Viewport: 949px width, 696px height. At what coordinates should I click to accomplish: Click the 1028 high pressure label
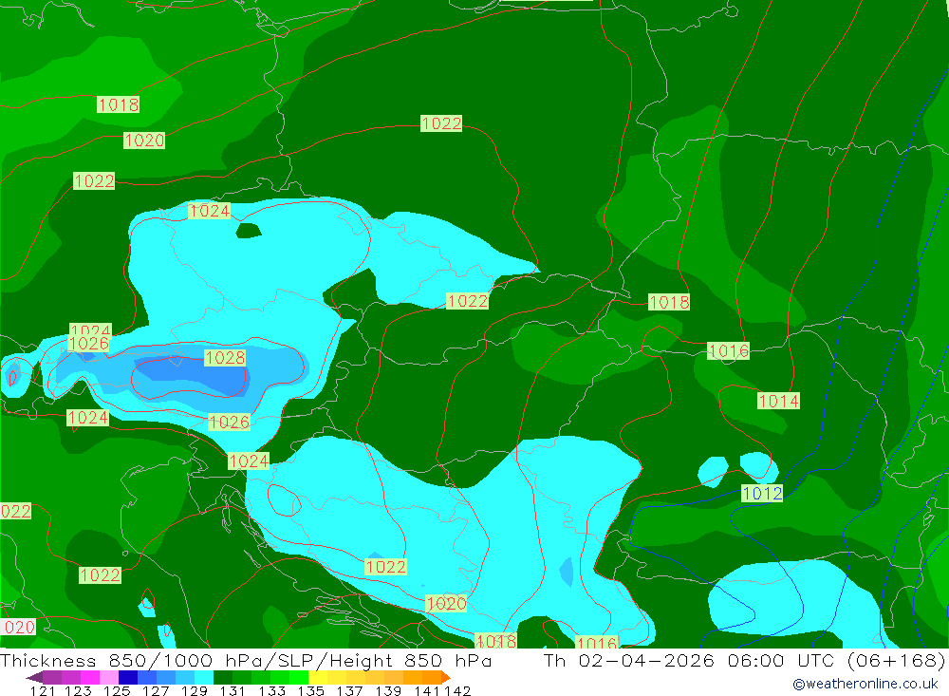pos(225,358)
